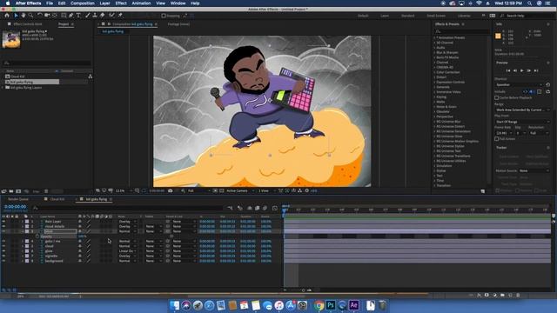The image size is (557, 313).
Task: Open the Spacebar shortcut dropdown
Action: [519, 85]
